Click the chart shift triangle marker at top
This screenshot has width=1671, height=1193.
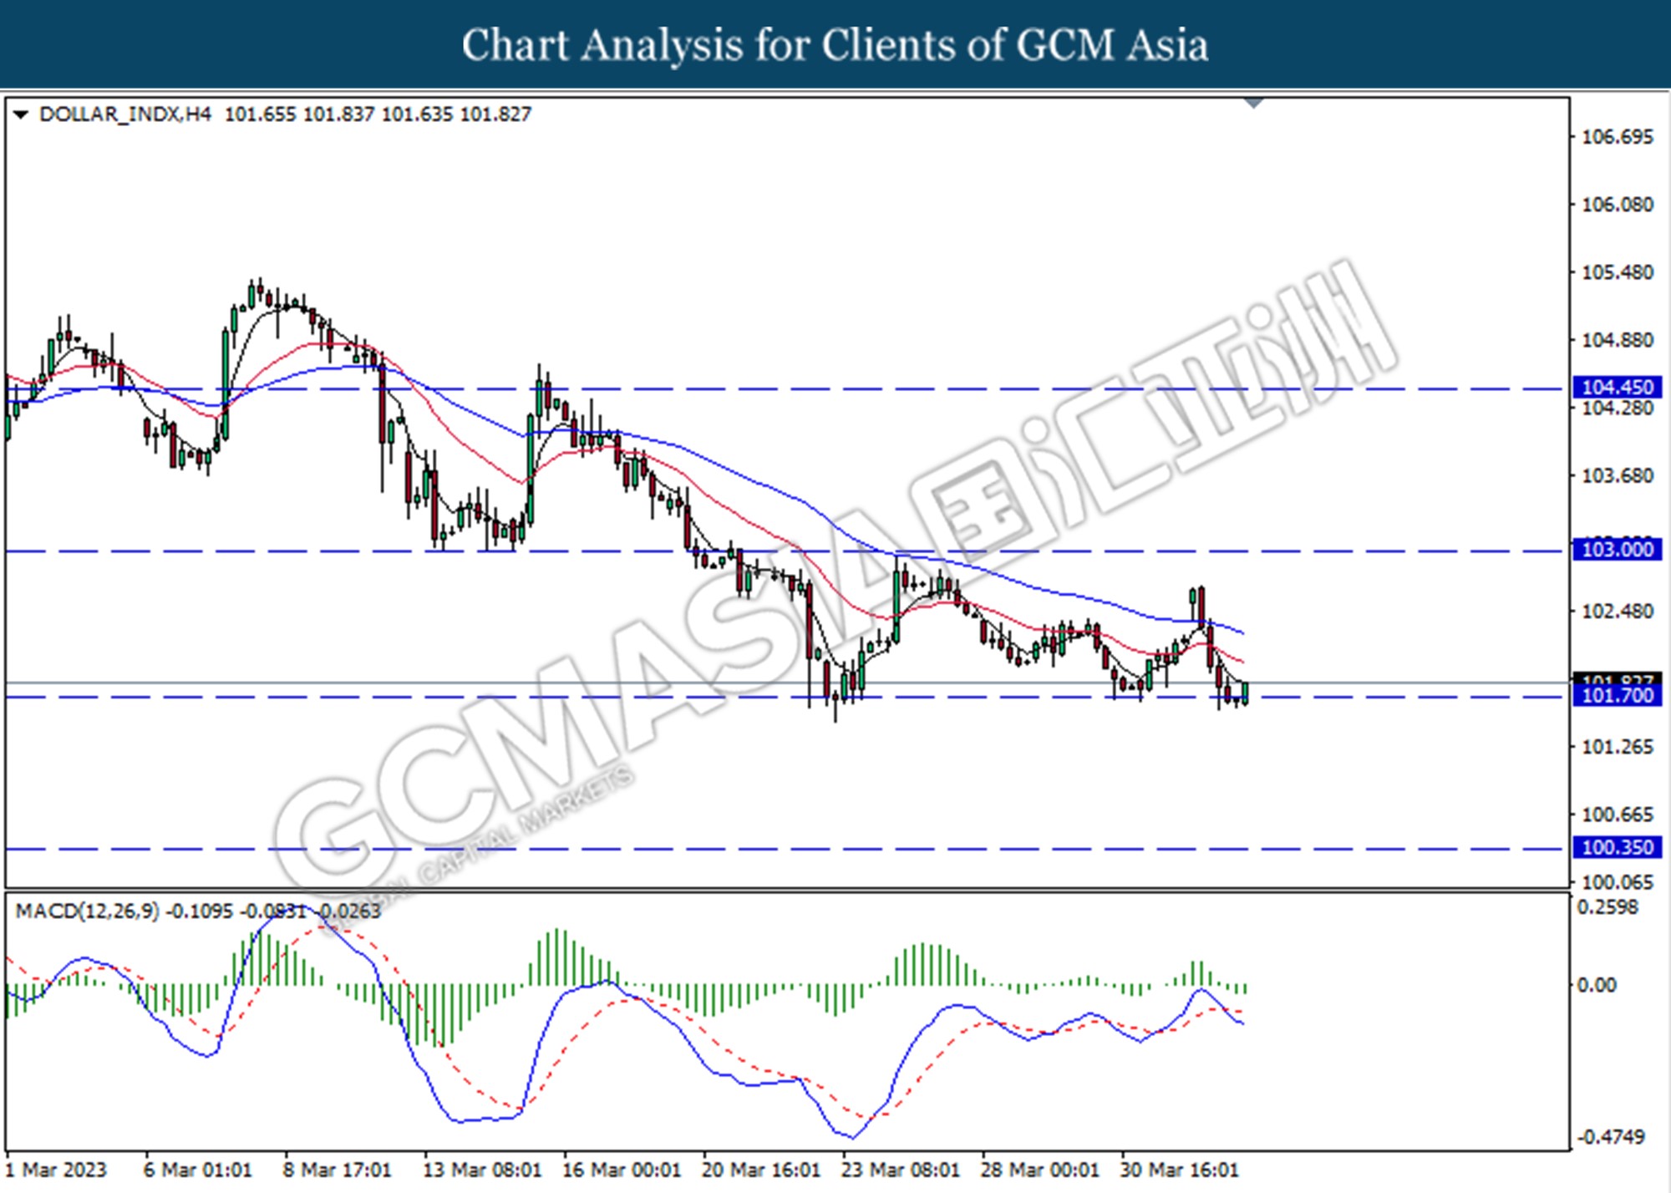pos(1253,104)
